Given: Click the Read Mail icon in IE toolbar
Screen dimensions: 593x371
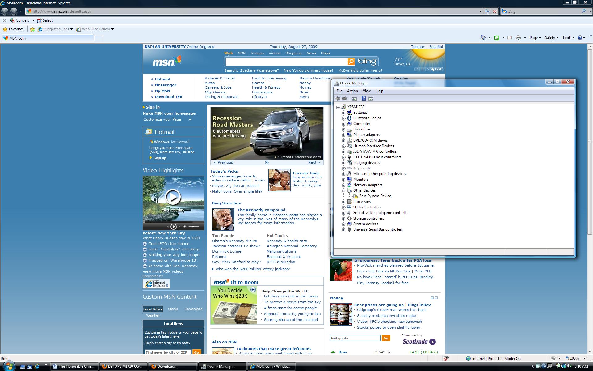Looking at the screenshot, I should (x=510, y=38).
